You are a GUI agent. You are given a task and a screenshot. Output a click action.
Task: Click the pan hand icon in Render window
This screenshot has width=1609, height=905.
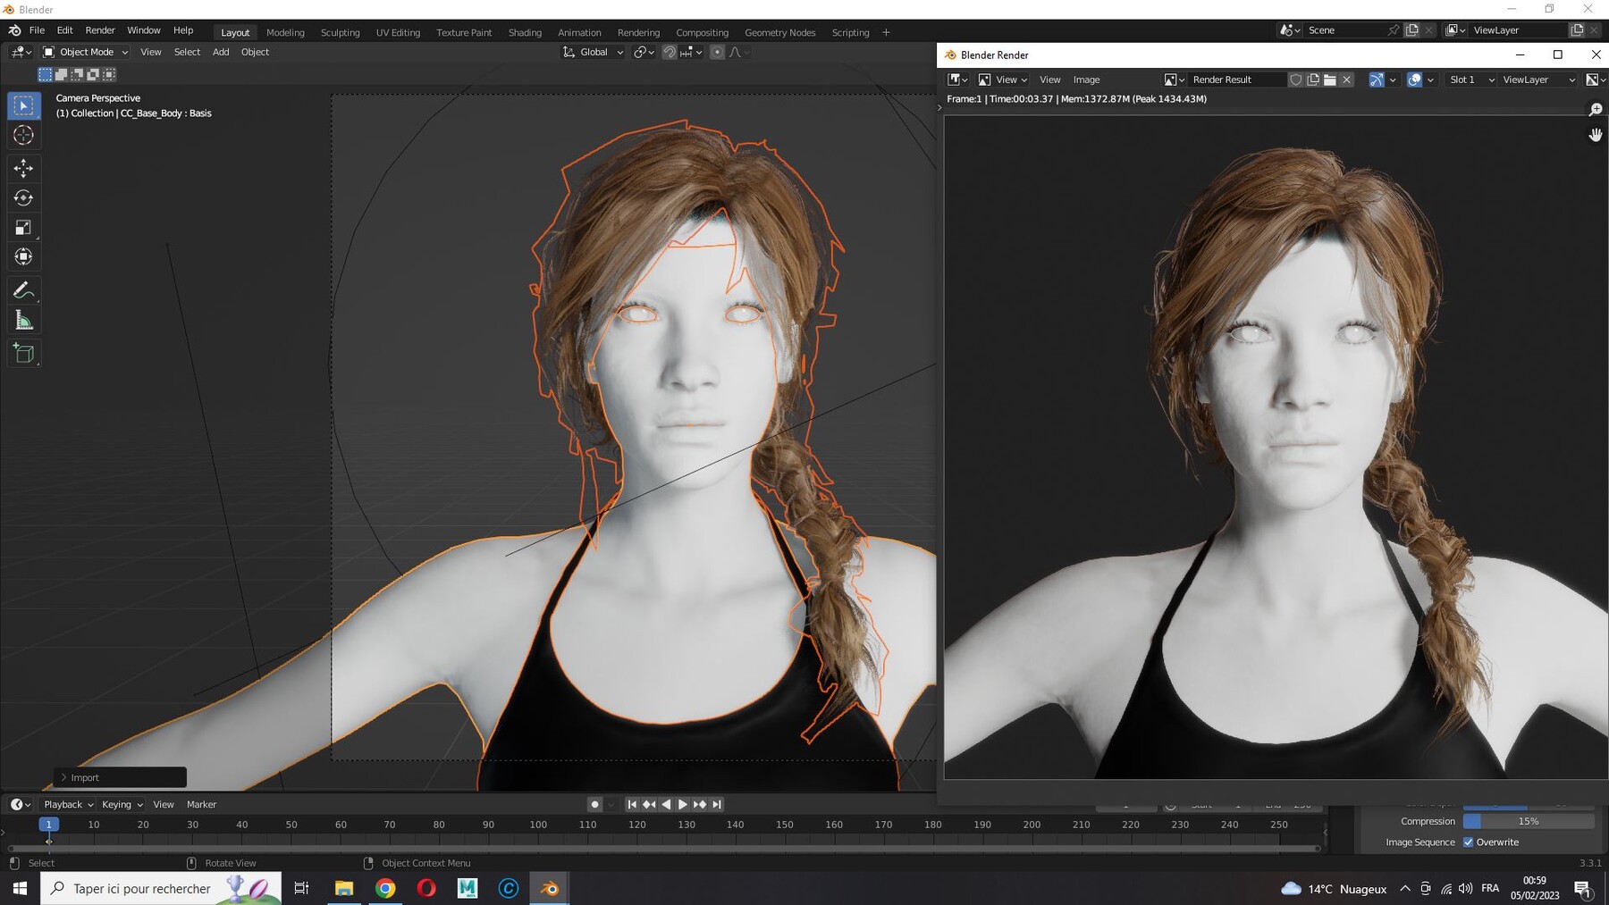(1596, 135)
